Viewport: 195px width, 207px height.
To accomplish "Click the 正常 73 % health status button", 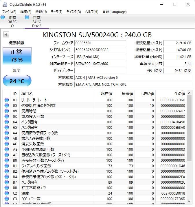I will (x=17, y=56).
